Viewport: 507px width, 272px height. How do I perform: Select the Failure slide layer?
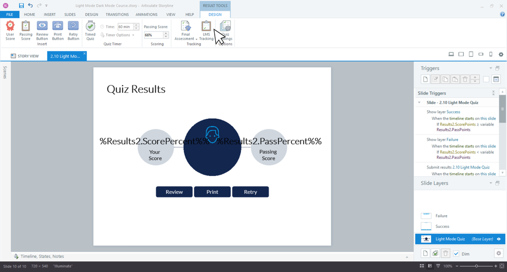coord(459,216)
